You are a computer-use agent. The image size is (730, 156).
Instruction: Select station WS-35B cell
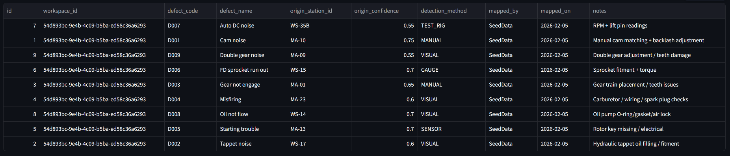click(x=319, y=26)
